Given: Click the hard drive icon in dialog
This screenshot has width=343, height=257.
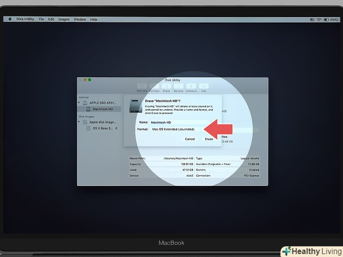Looking at the screenshot, I should coord(136,106).
